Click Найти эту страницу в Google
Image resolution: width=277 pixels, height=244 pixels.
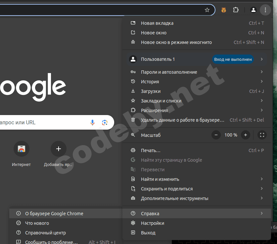tap(197, 160)
